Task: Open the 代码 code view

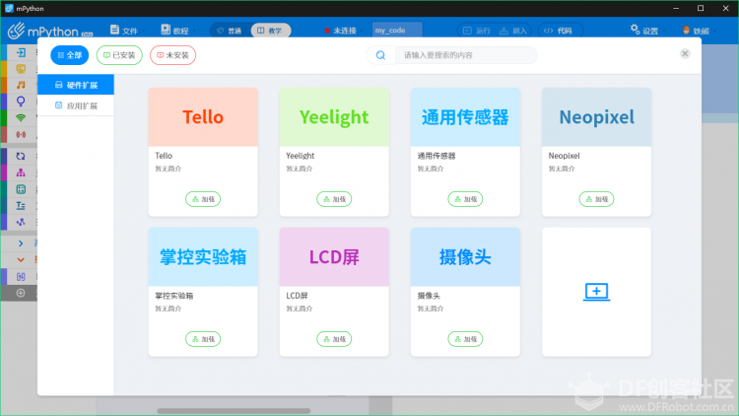Action: pos(560,31)
